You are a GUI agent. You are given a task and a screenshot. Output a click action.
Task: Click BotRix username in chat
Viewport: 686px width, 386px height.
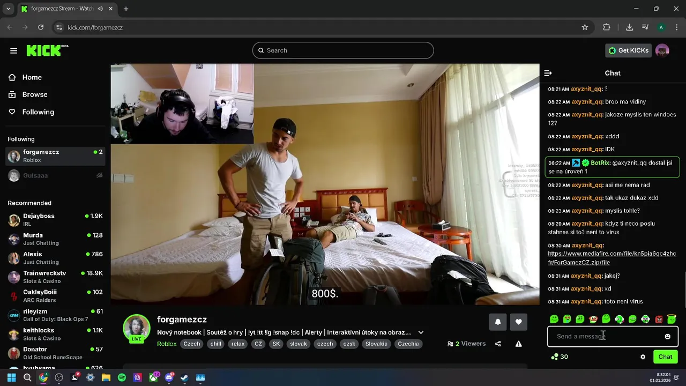coord(600,162)
